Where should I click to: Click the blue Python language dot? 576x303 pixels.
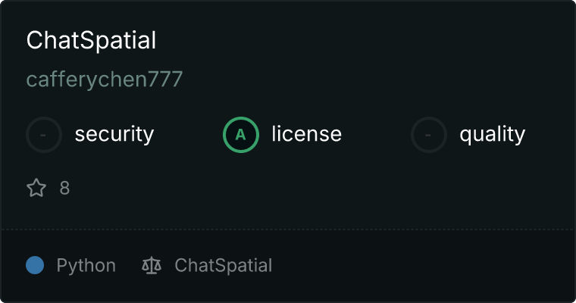point(35,265)
